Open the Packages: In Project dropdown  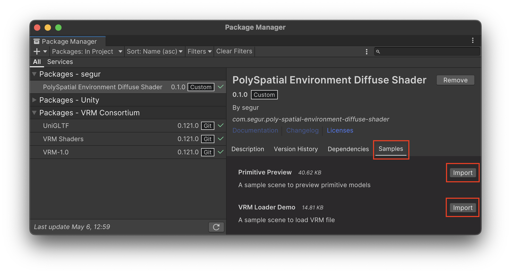87,51
